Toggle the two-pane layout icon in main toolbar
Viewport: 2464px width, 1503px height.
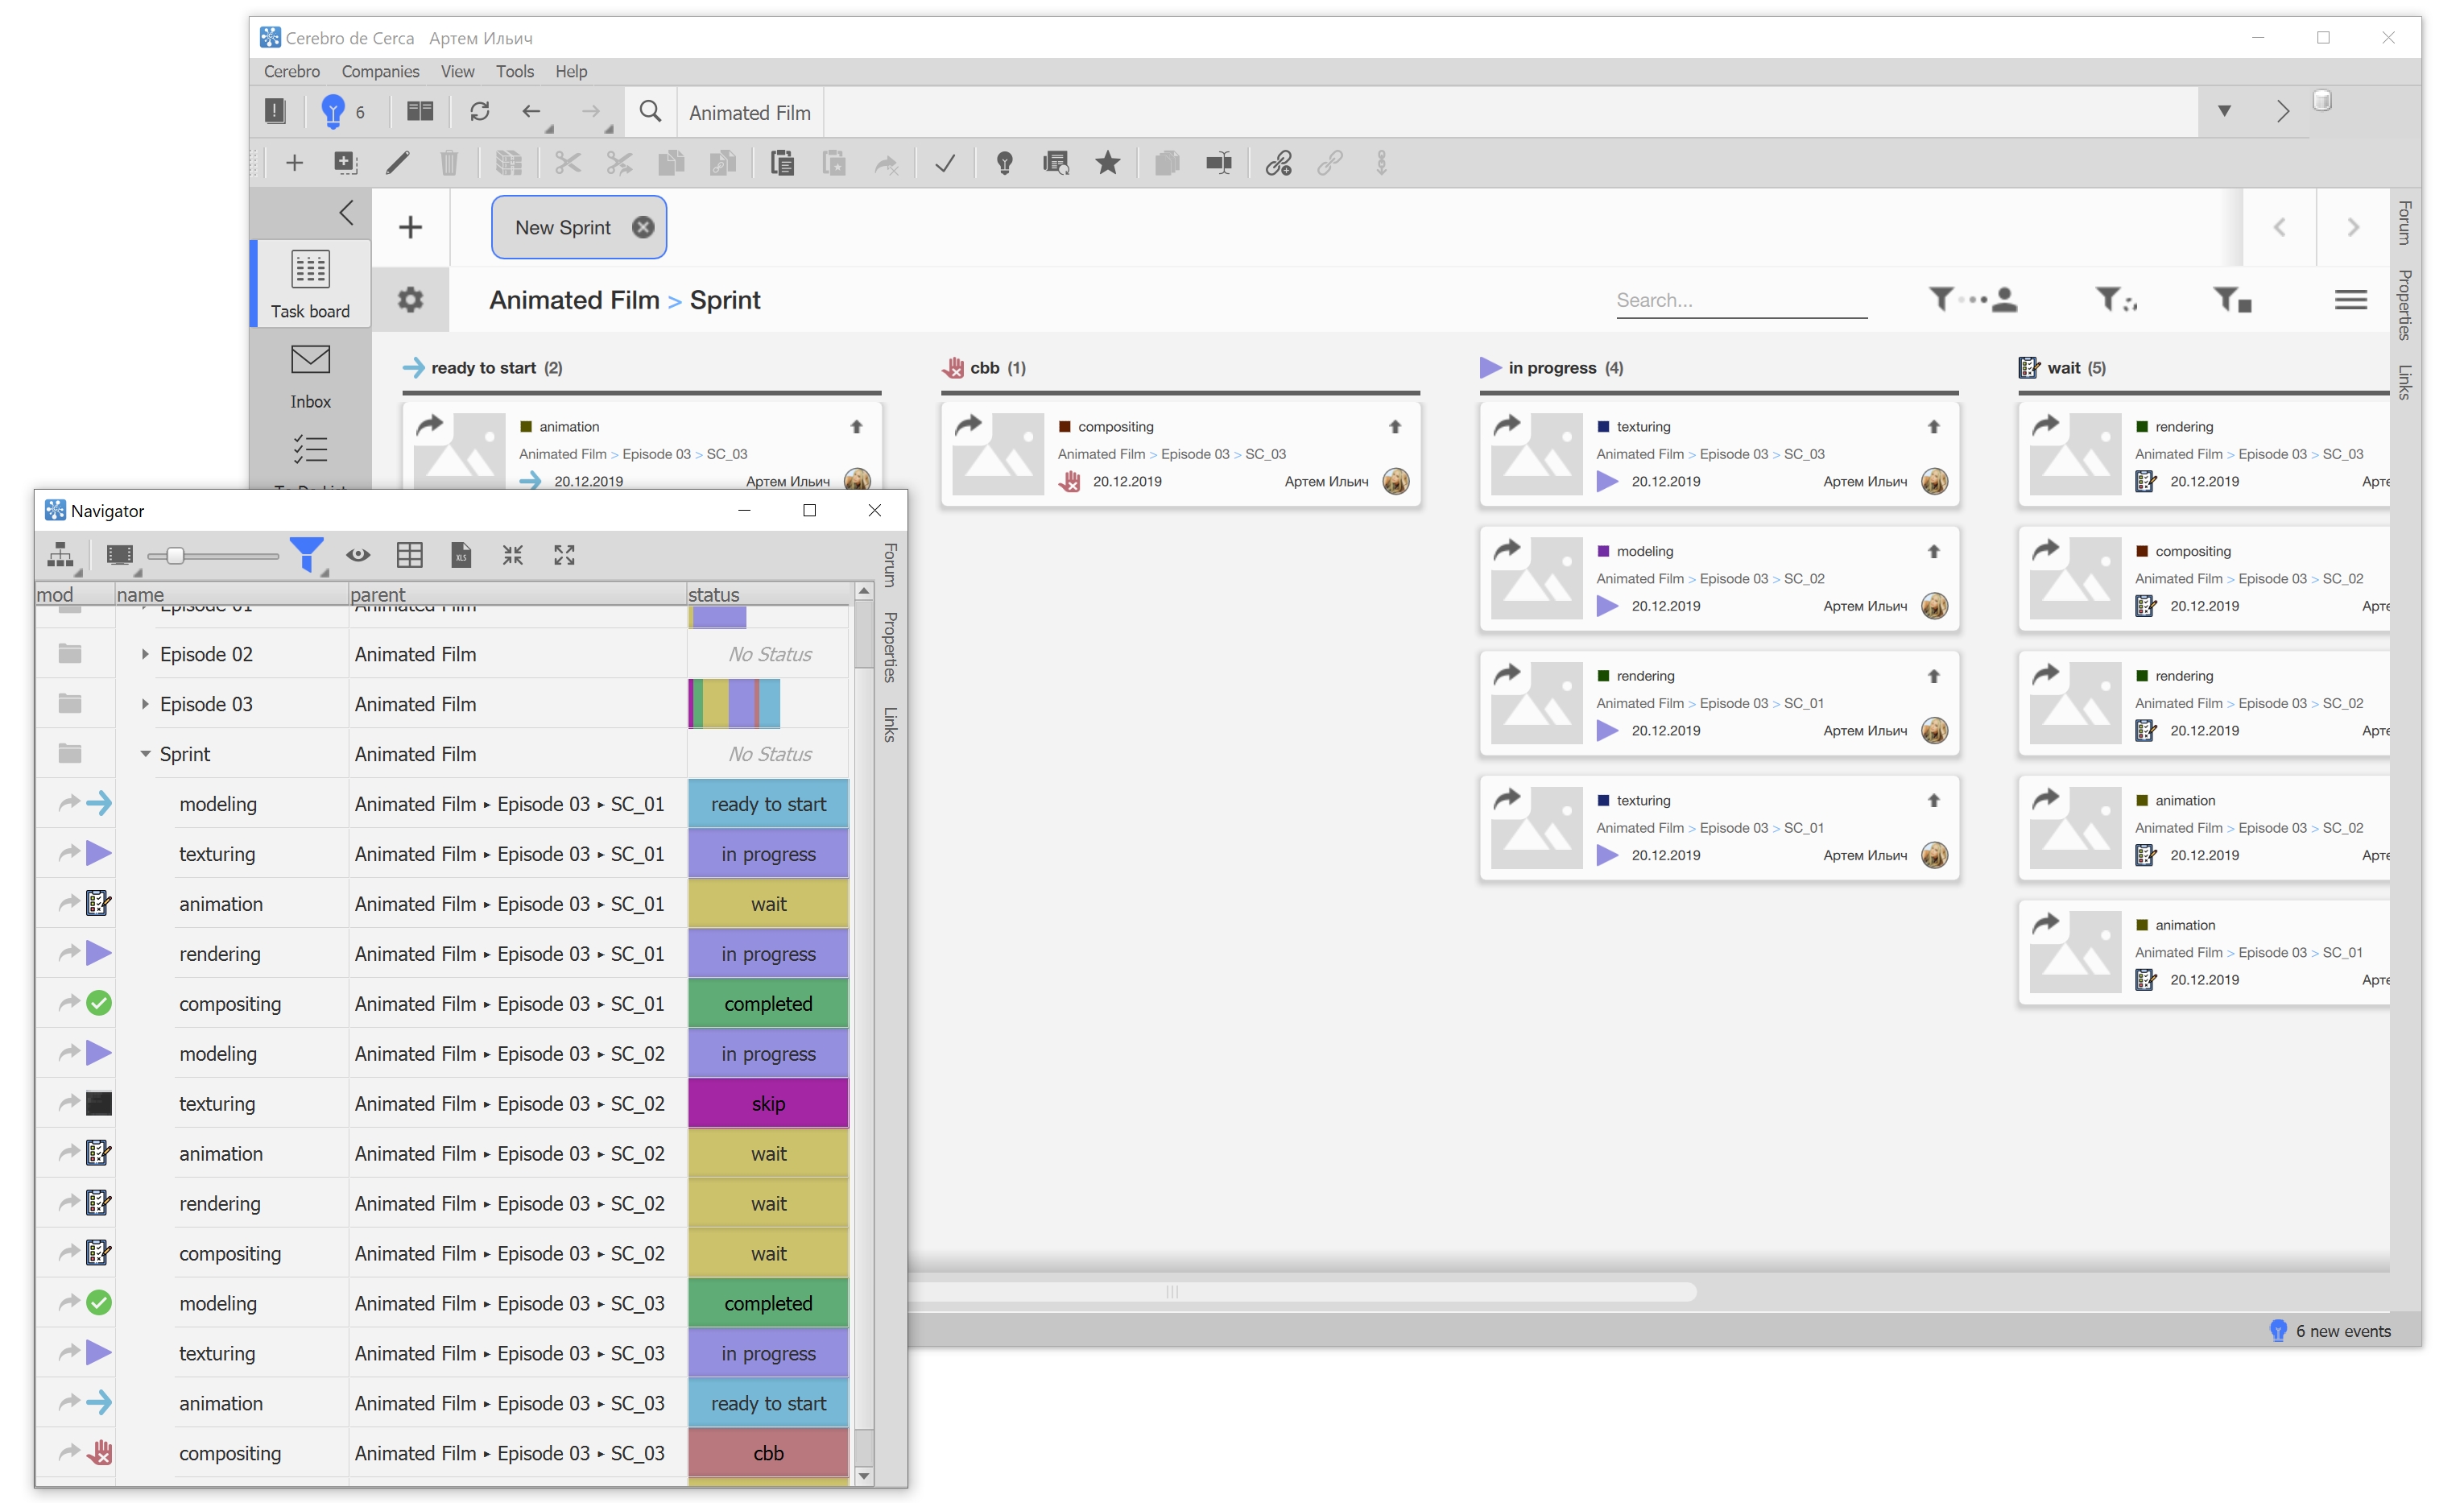pos(420,111)
